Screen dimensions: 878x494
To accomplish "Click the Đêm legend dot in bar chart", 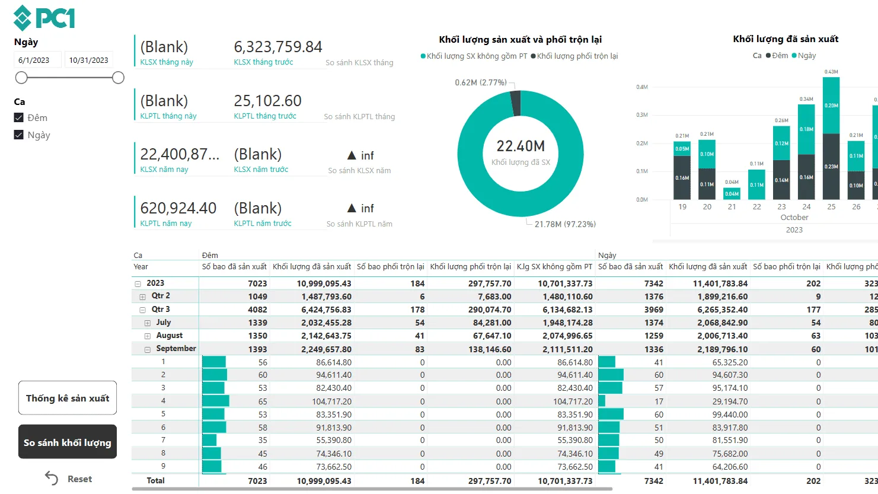I will tap(768, 56).
